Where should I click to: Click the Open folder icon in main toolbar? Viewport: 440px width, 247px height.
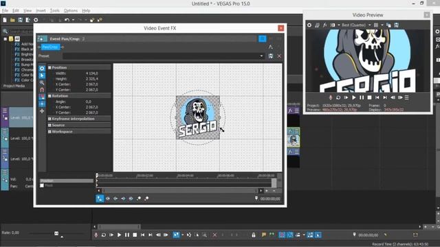12,20
